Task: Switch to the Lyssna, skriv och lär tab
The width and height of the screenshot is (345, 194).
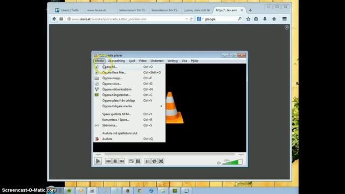Action: click(197, 10)
